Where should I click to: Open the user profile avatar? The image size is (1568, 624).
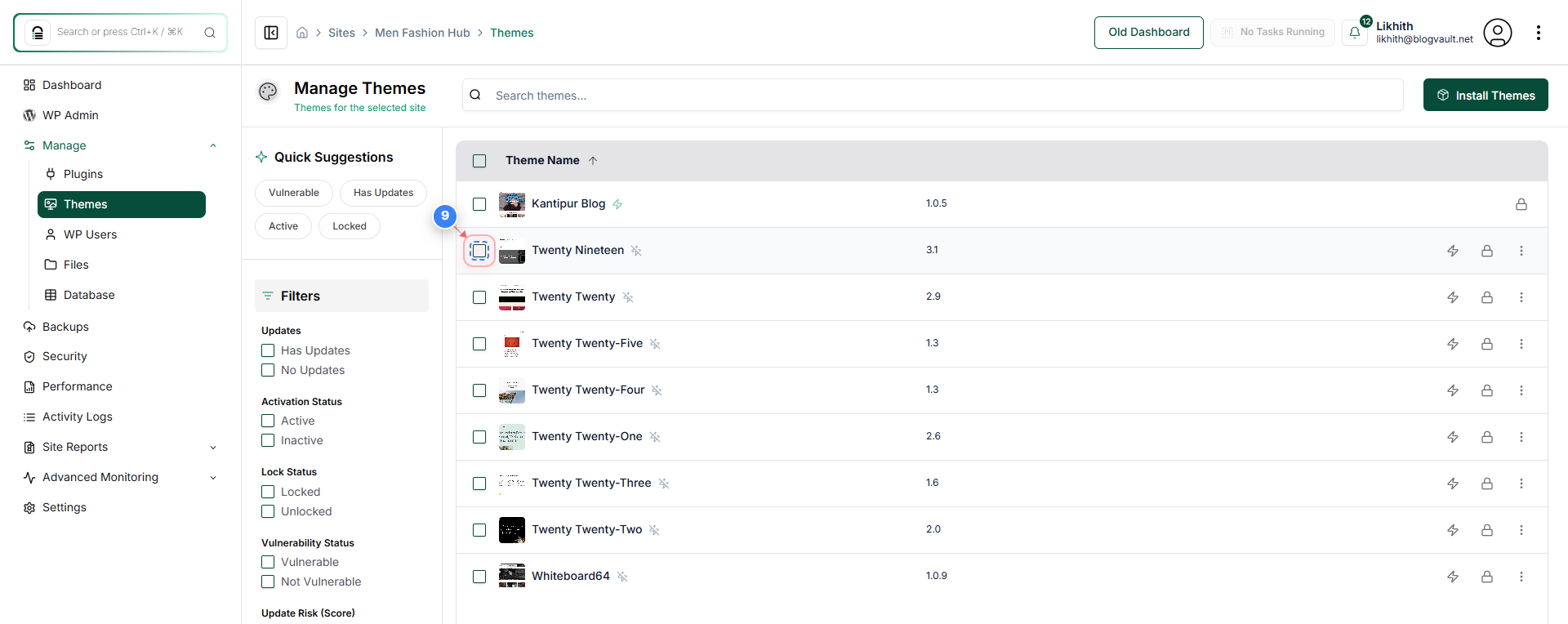point(1498,33)
